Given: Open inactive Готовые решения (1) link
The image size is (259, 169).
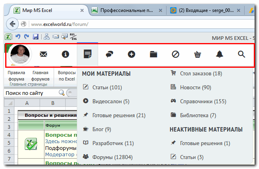Looking at the screenshot, I should [x=205, y=143].
